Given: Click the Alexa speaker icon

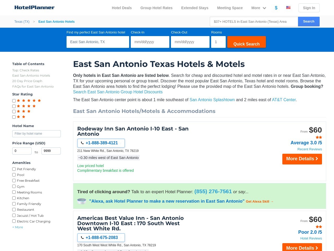Looking at the screenshot, I should pos(82,201).
